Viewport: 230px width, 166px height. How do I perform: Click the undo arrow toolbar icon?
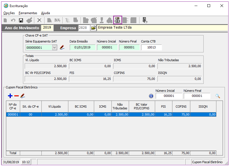tap(13, 20)
